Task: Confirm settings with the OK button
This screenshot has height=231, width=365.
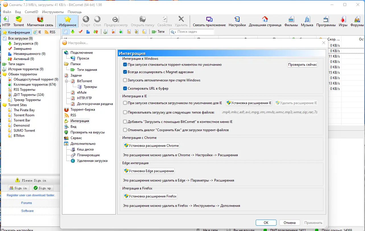Action: pos(266,223)
